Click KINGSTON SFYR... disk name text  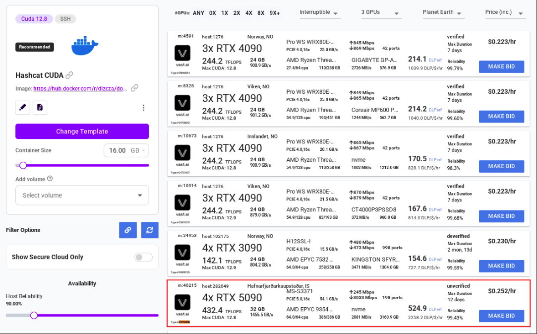[x=375, y=260]
